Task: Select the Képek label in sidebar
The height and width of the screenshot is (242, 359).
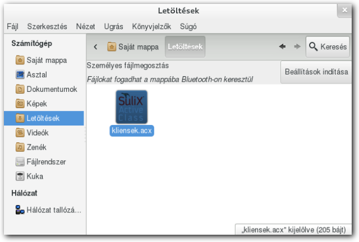Action: pyautogui.click(x=37, y=104)
